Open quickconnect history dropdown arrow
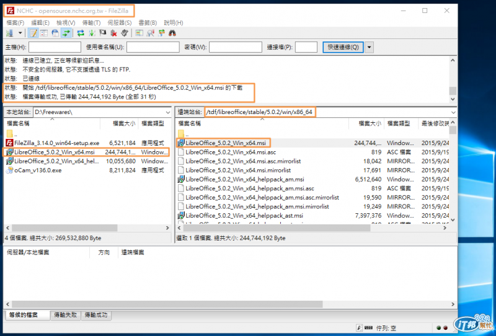The height and width of the screenshot is (336, 496). point(369,48)
